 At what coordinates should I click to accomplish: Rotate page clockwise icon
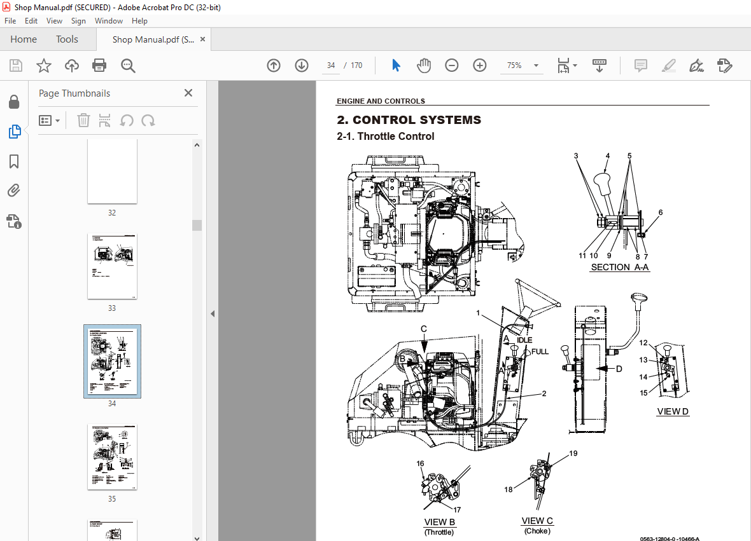(148, 121)
